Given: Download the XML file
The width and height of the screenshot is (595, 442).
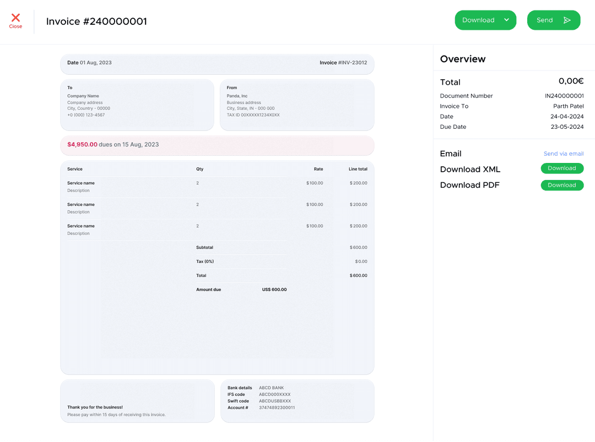Looking at the screenshot, I should [x=562, y=168].
